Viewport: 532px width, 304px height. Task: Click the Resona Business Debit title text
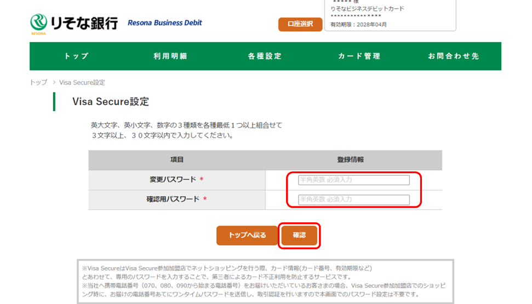click(164, 23)
